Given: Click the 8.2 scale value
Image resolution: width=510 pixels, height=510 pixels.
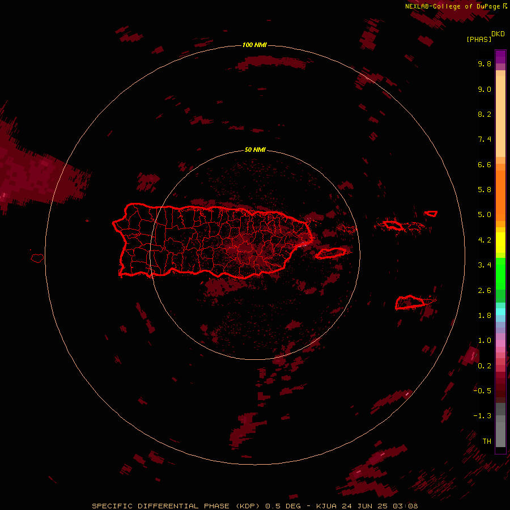Looking at the screenshot, I should 484,114.
